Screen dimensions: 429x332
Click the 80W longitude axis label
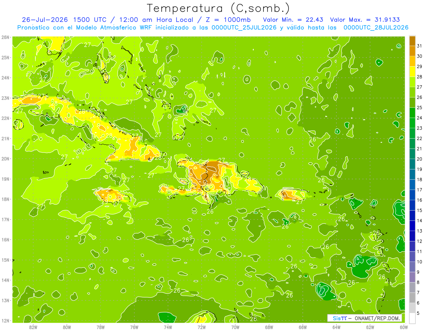coord(67,327)
